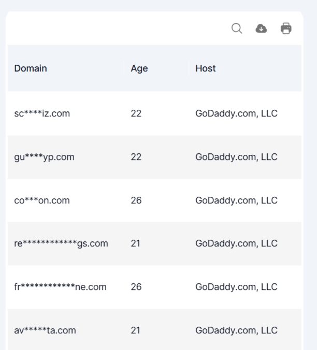The image size is (317, 350).
Task: Sort by the Age column header
Action: 139,68
